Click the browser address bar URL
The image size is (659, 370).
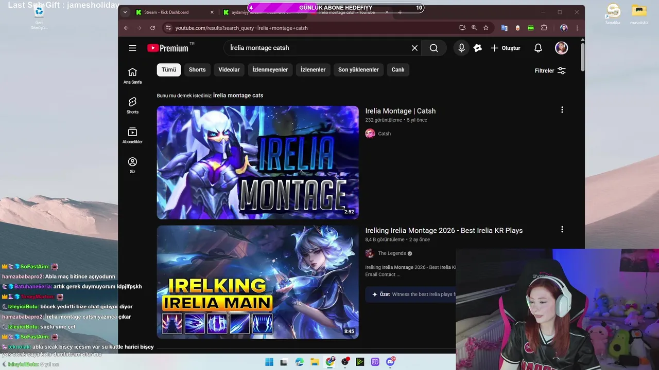pyautogui.click(x=241, y=28)
